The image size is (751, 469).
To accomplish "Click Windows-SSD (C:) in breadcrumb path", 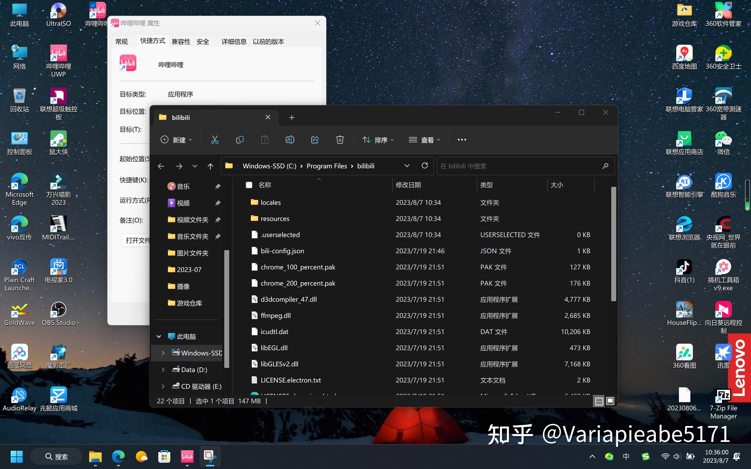I will click(x=269, y=166).
